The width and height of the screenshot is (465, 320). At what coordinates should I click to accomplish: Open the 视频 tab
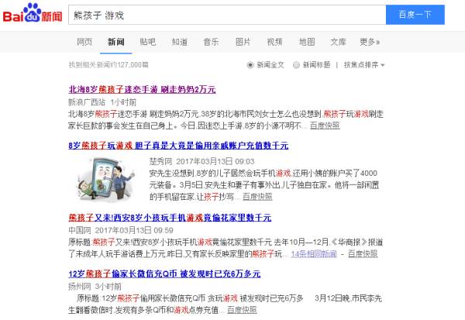tap(274, 42)
